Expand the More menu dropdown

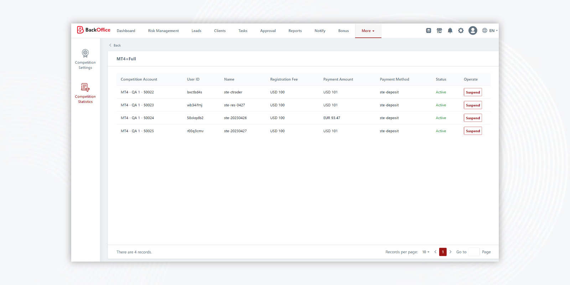click(x=368, y=31)
